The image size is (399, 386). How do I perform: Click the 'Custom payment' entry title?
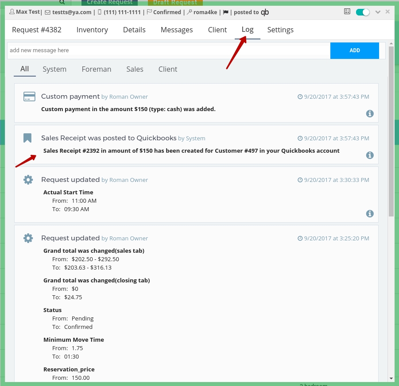pos(70,96)
